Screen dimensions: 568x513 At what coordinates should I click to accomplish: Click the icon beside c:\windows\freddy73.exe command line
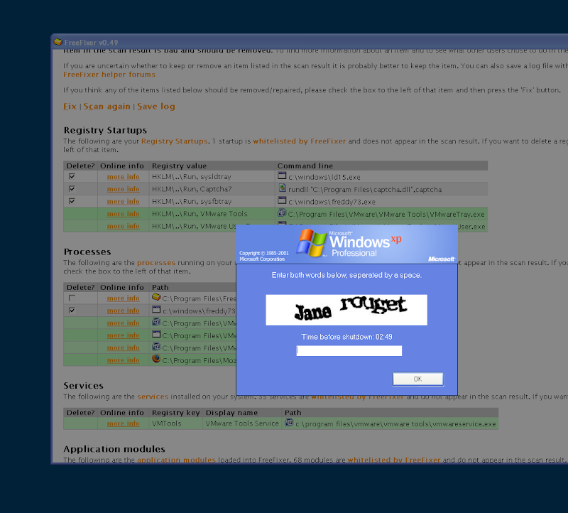(x=282, y=200)
